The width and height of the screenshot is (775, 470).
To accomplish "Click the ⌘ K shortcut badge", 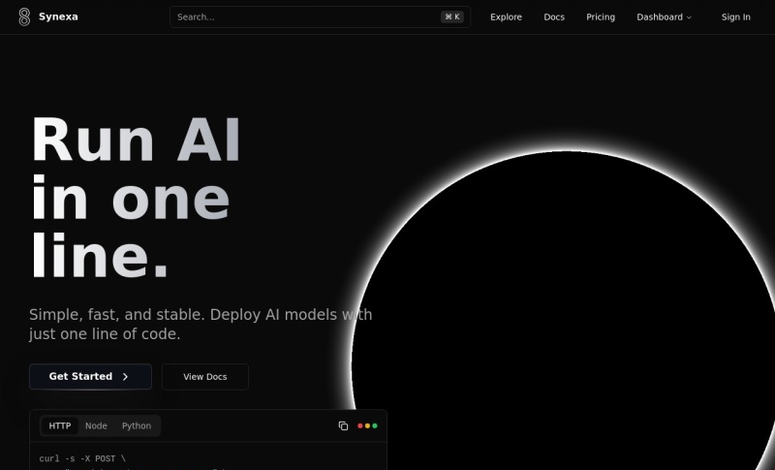I will pyautogui.click(x=451, y=16).
